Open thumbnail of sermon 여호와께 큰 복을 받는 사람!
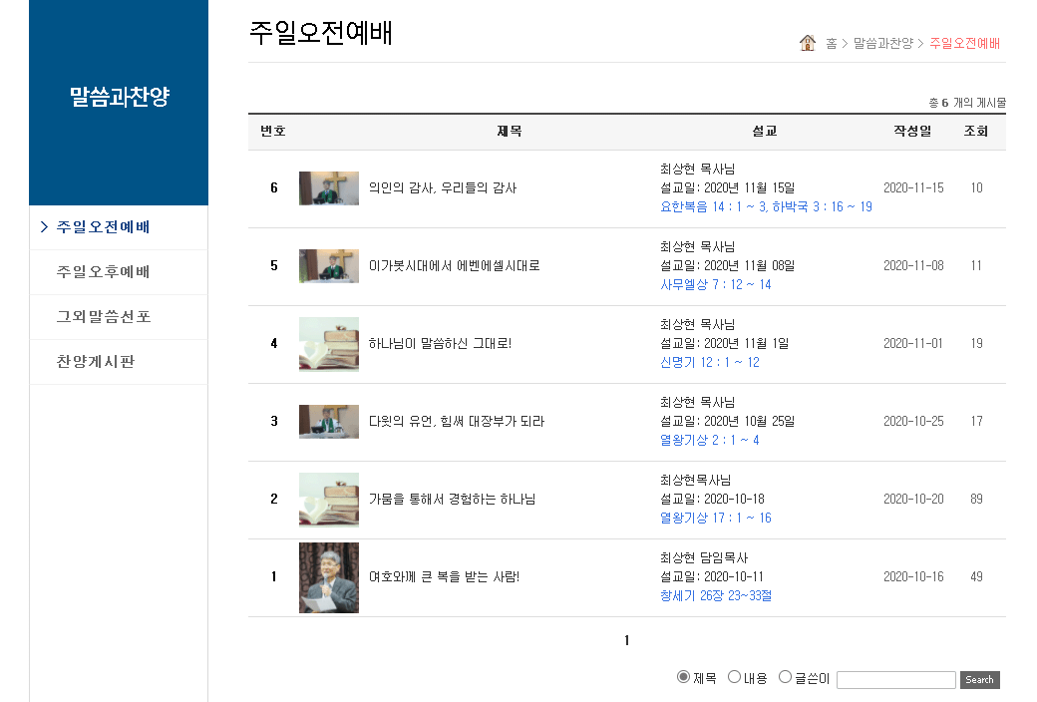Viewport: 1037px width, 702px height. tap(329, 577)
